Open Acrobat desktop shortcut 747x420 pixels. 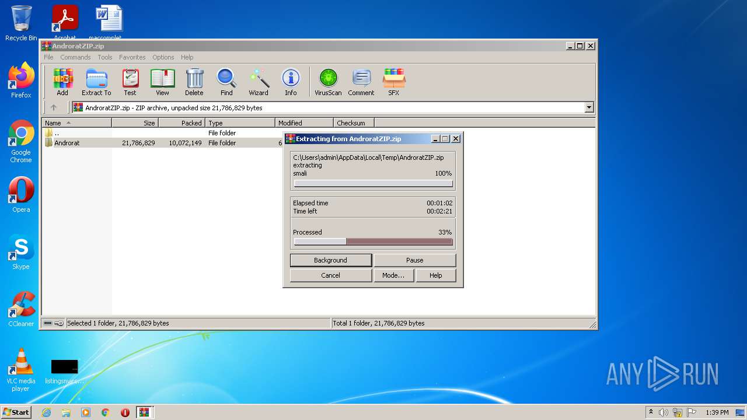65,22
